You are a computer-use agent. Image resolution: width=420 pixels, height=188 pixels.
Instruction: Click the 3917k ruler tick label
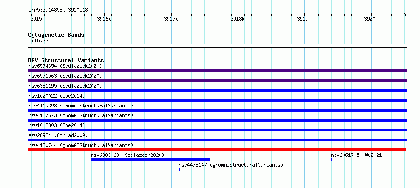pos(171,19)
